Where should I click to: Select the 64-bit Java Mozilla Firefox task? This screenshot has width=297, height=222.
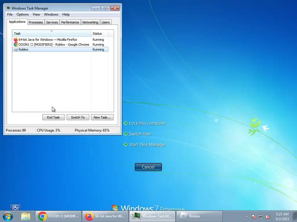point(60,40)
